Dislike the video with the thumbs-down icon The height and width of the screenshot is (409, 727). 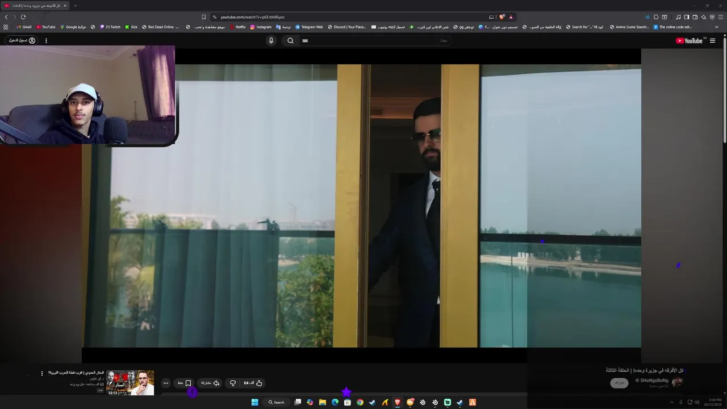pyautogui.click(x=232, y=383)
